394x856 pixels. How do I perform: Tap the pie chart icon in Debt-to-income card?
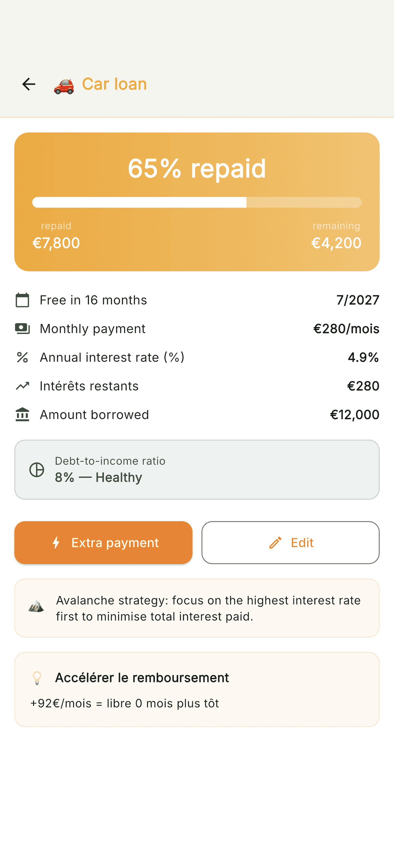point(37,470)
